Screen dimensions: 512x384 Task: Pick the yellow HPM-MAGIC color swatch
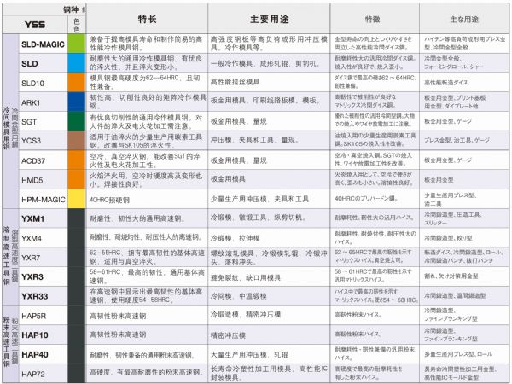pos(76,198)
